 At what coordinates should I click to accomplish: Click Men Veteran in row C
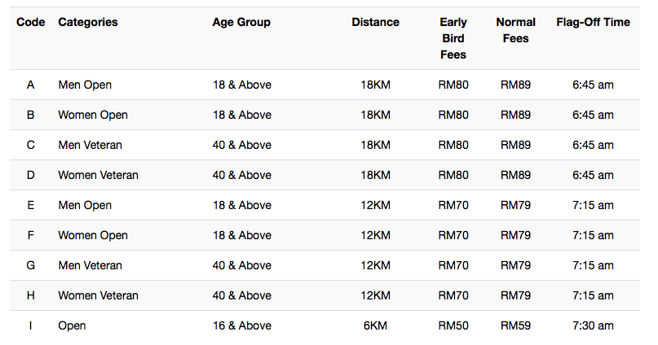[x=90, y=146]
